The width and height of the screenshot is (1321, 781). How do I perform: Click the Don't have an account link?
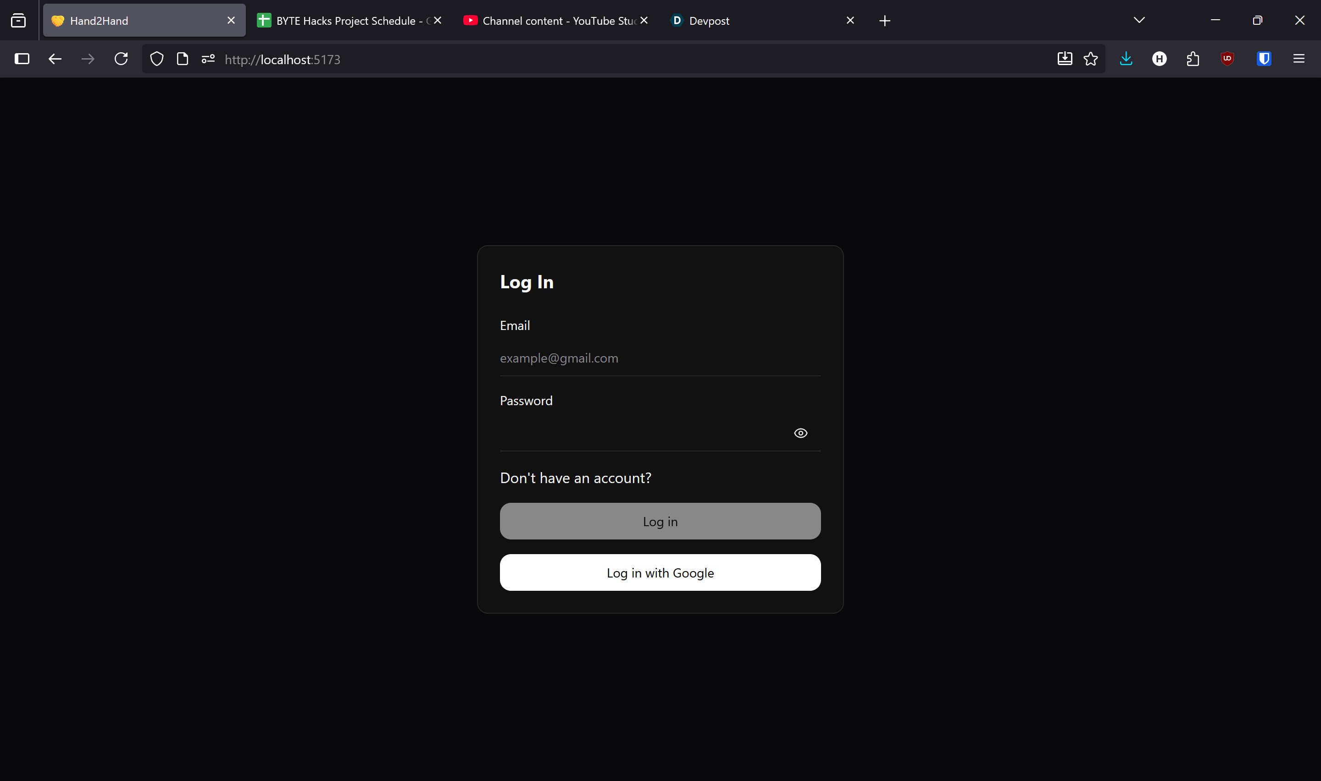[x=575, y=478]
